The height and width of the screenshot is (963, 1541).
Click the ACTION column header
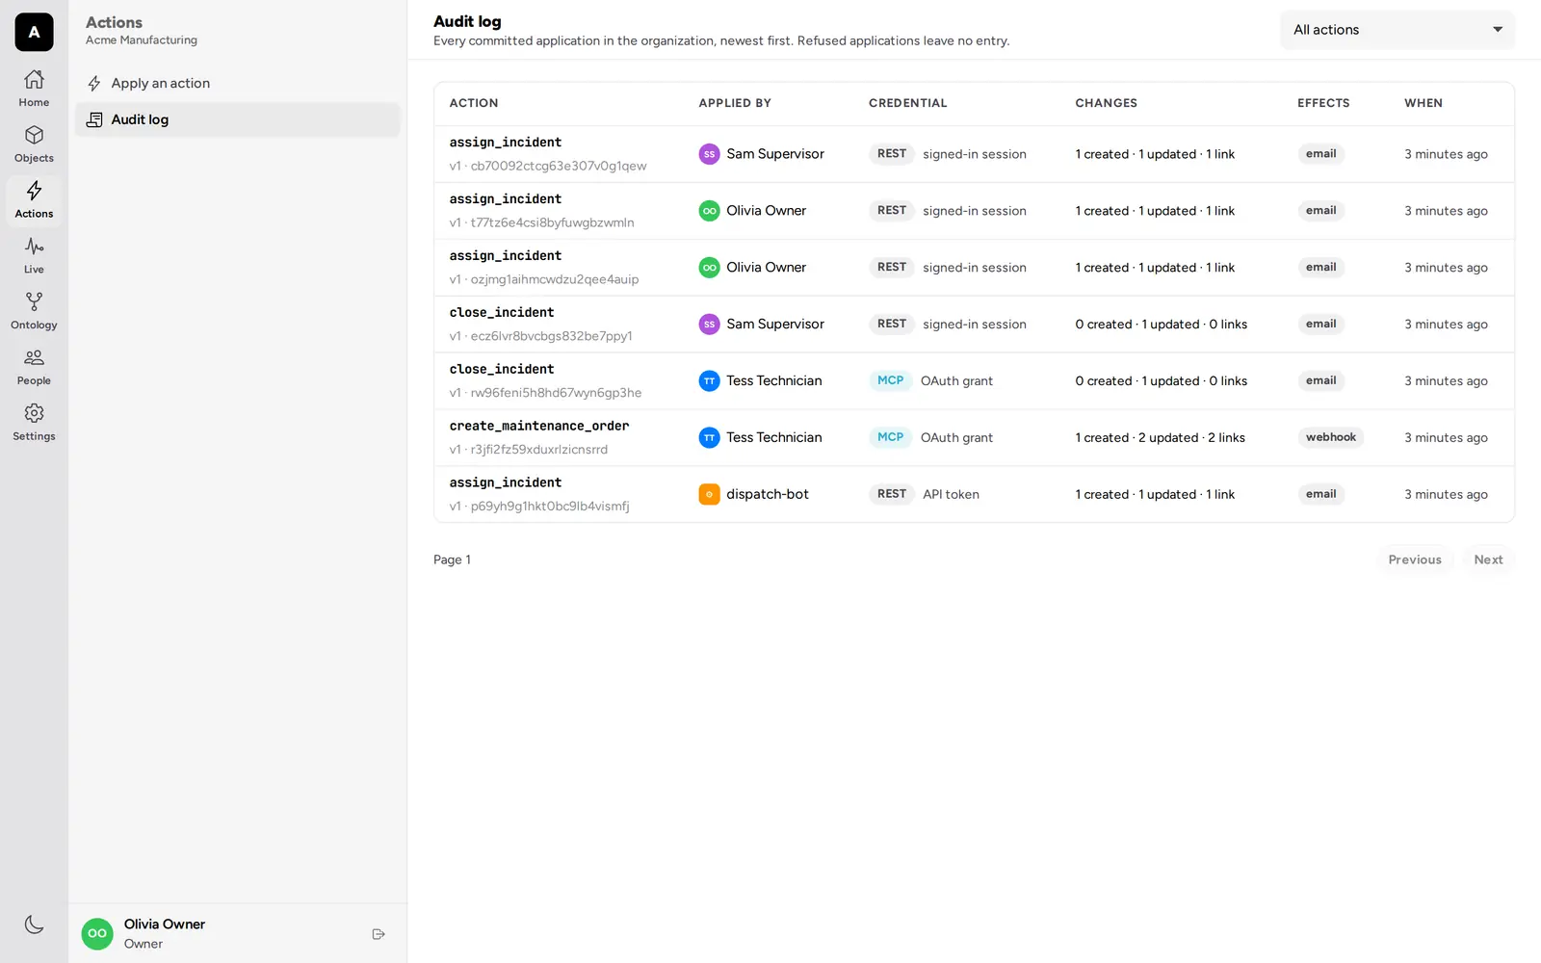tap(474, 103)
